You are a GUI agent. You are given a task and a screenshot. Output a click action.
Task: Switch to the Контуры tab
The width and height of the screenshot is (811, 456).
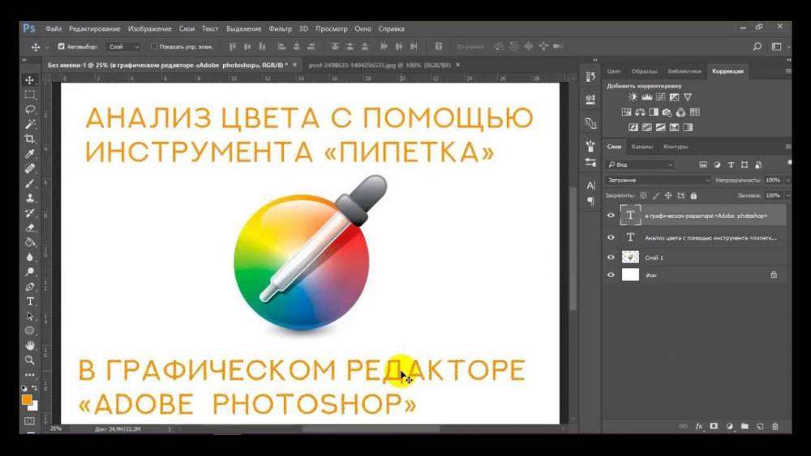click(x=676, y=147)
